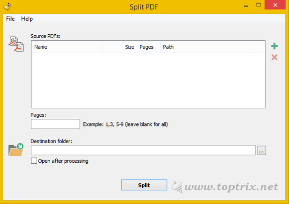
Task: Sort list by Name column header
Action: coord(67,47)
